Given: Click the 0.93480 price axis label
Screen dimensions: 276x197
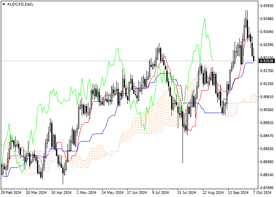Looking at the screenshot, I should tap(267, 19).
